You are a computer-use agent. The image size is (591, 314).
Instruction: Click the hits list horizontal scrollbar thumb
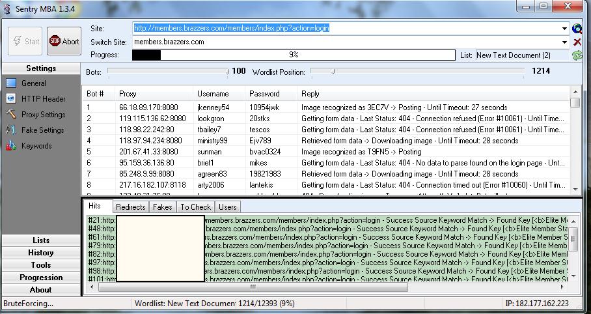(253, 287)
